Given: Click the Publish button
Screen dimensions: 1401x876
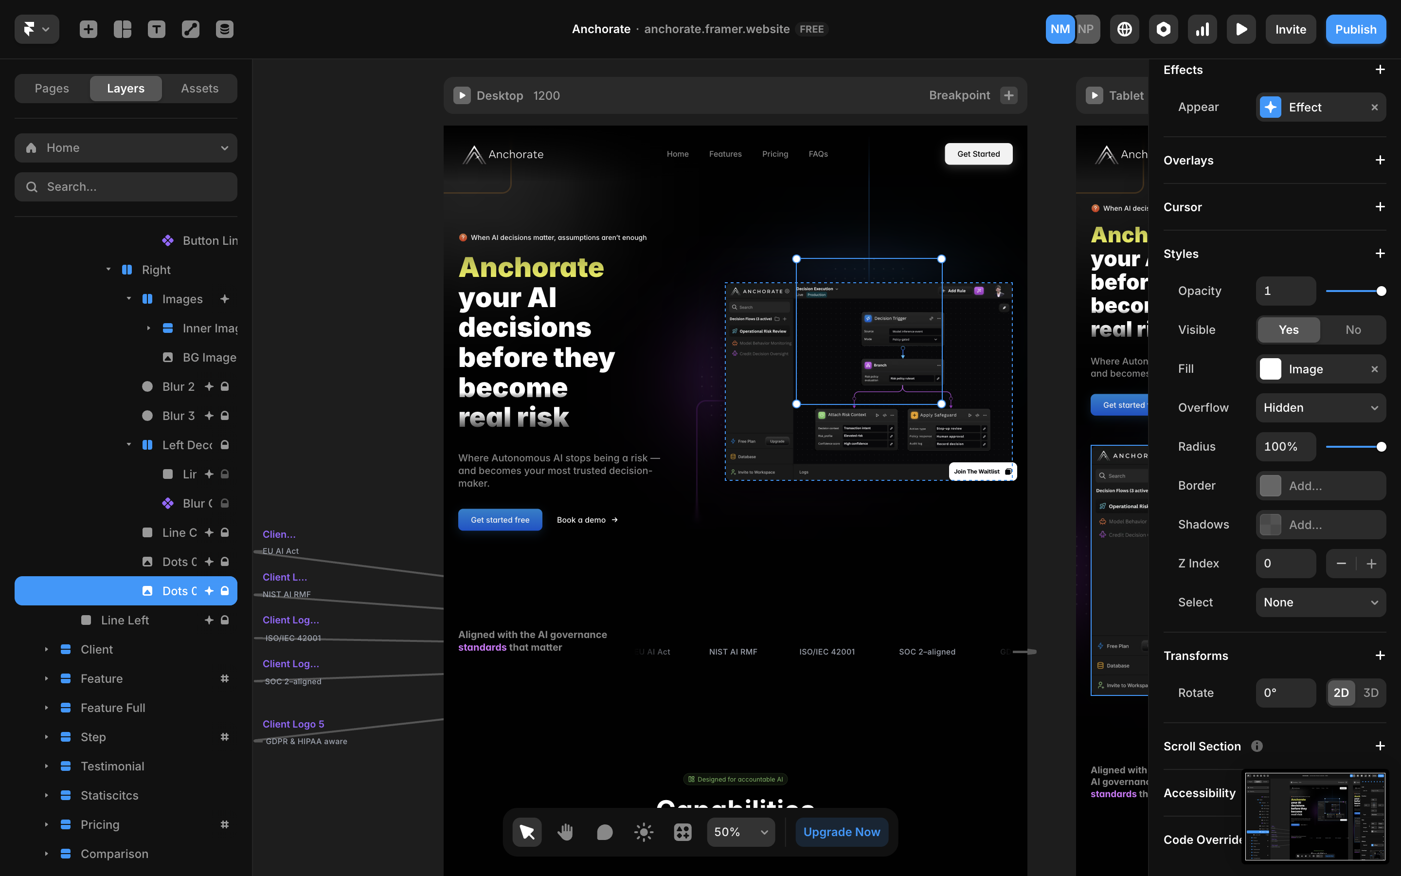Looking at the screenshot, I should click(x=1355, y=29).
